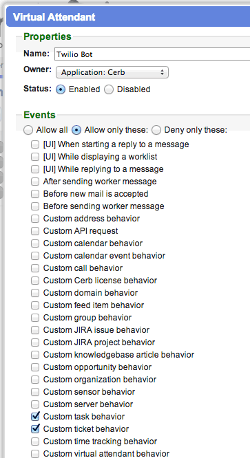The image size is (250, 458).
Task: Tick Custom knowledgebase article behavior checkbox
Action: click(35, 355)
